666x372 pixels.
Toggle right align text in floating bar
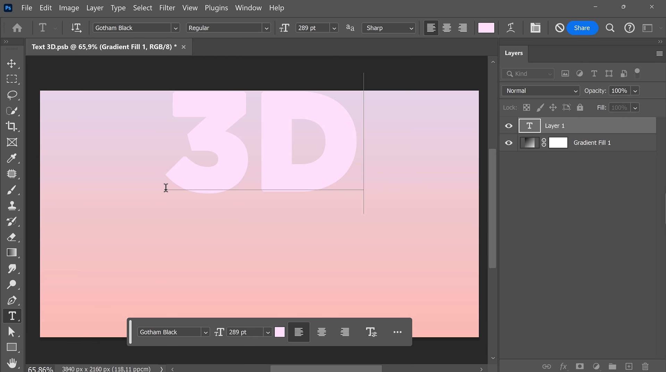click(345, 332)
